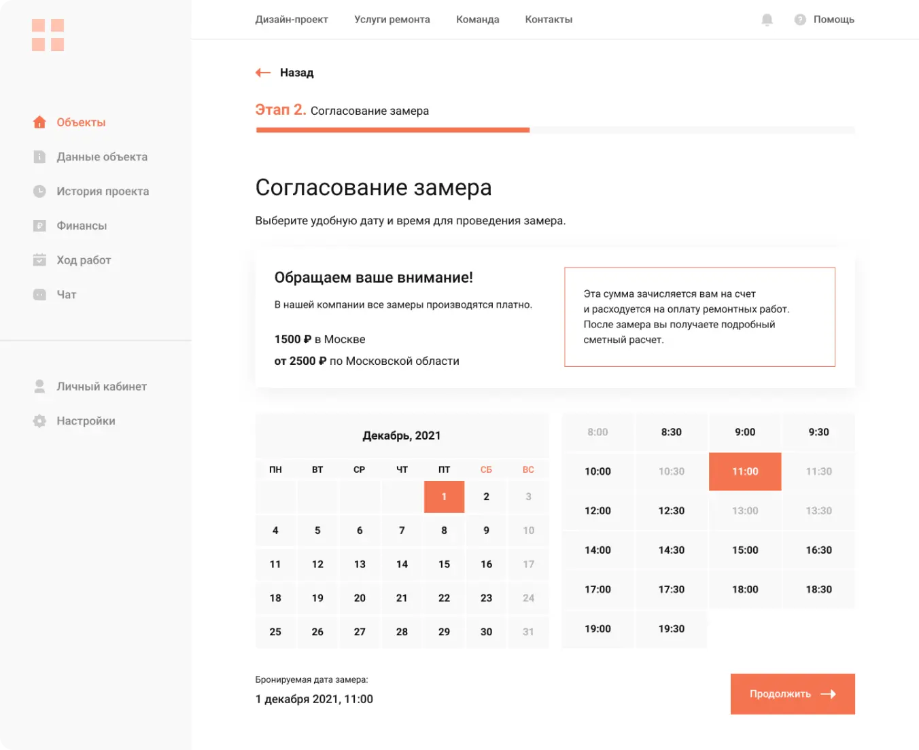Click the 1500 ₽ в Москве price text

click(x=320, y=339)
